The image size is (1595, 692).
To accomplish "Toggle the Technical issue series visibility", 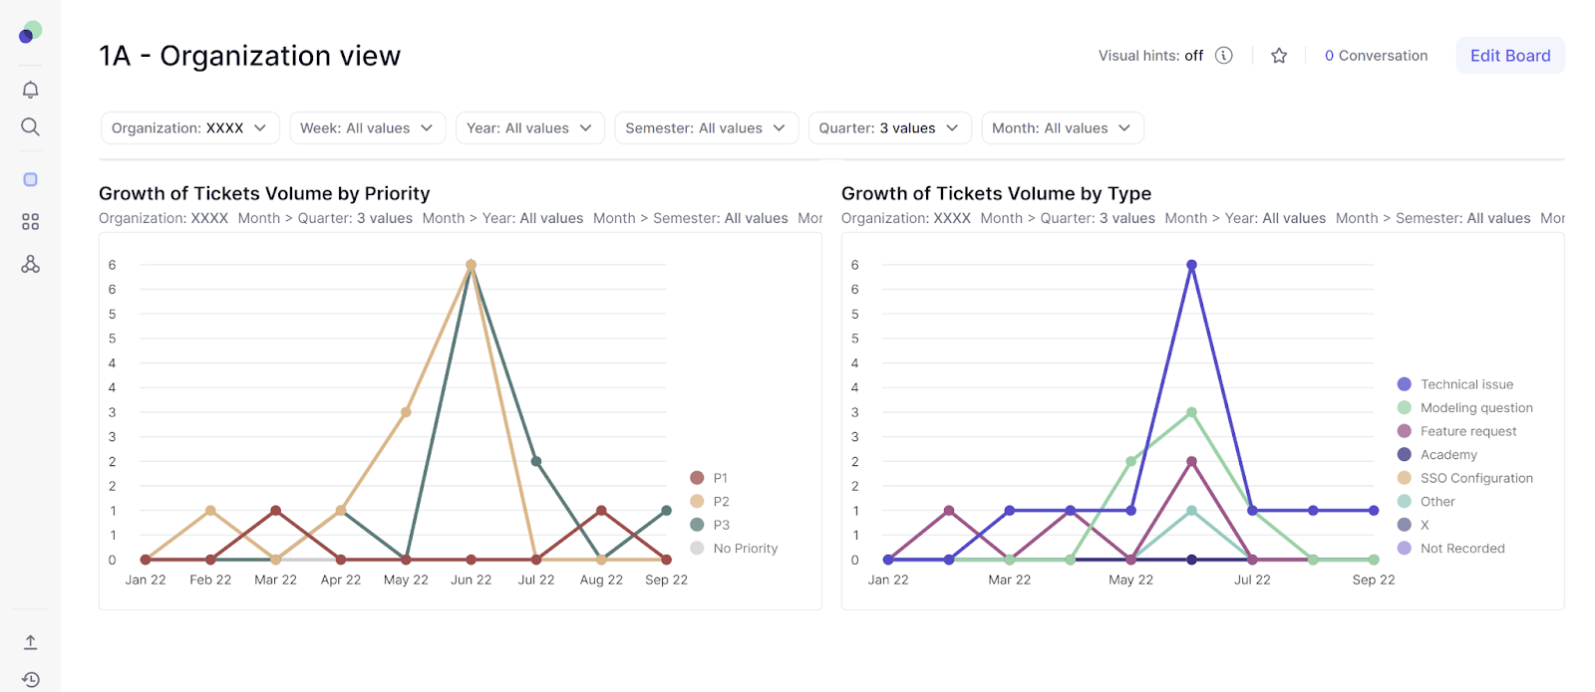I will pyautogui.click(x=1466, y=384).
